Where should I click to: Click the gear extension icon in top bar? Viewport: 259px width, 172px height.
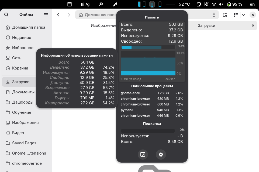(x=101, y=4)
